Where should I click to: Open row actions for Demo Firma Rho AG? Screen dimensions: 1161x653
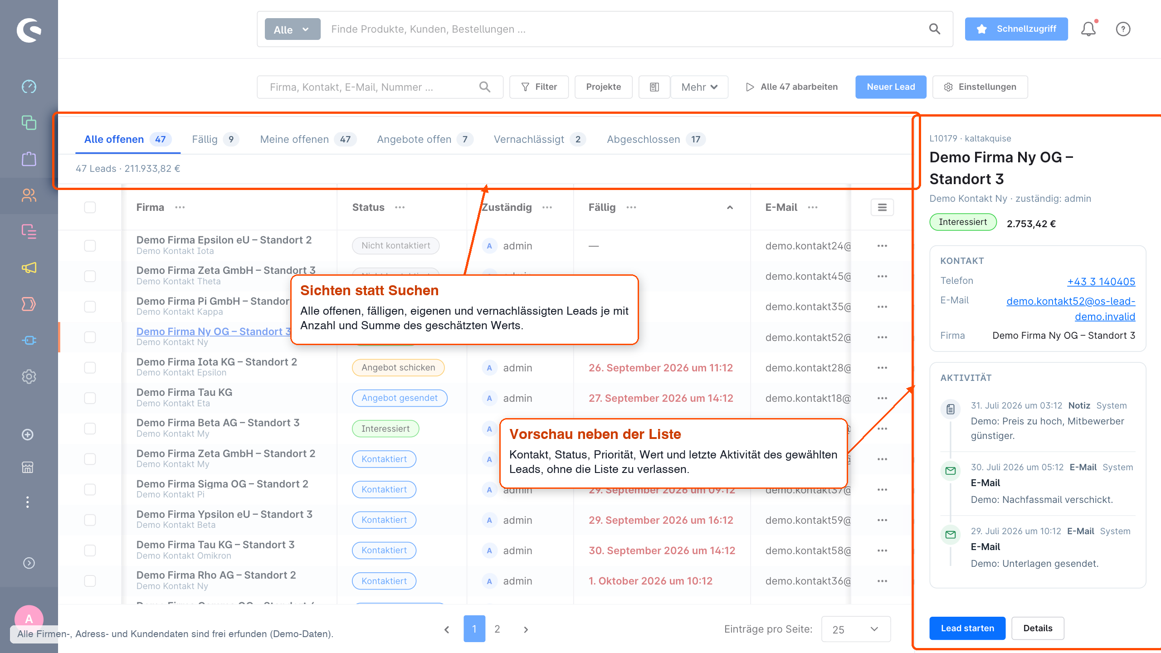882,581
